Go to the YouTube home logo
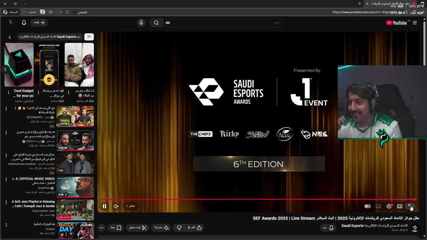Screen dimensions: 427x240 tap(396, 23)
